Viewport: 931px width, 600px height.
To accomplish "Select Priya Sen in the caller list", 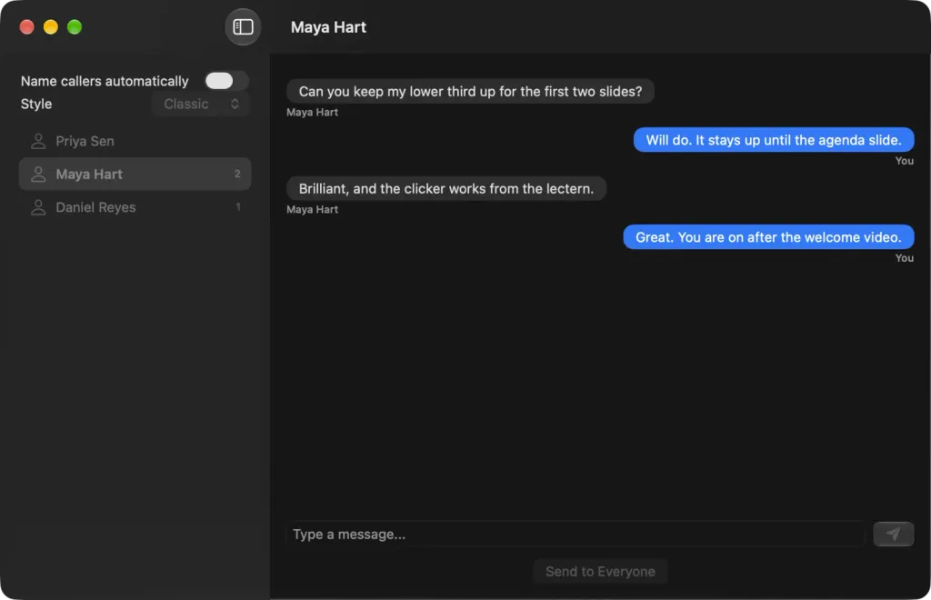I will tap(135, 141).
